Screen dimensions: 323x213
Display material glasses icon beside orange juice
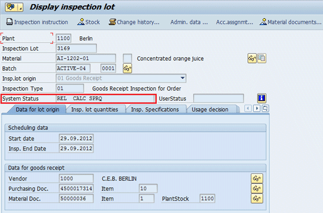tap(252, 59)
